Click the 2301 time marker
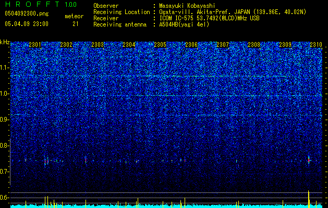The width and height of the screenshot is (328, 208). 35,45
